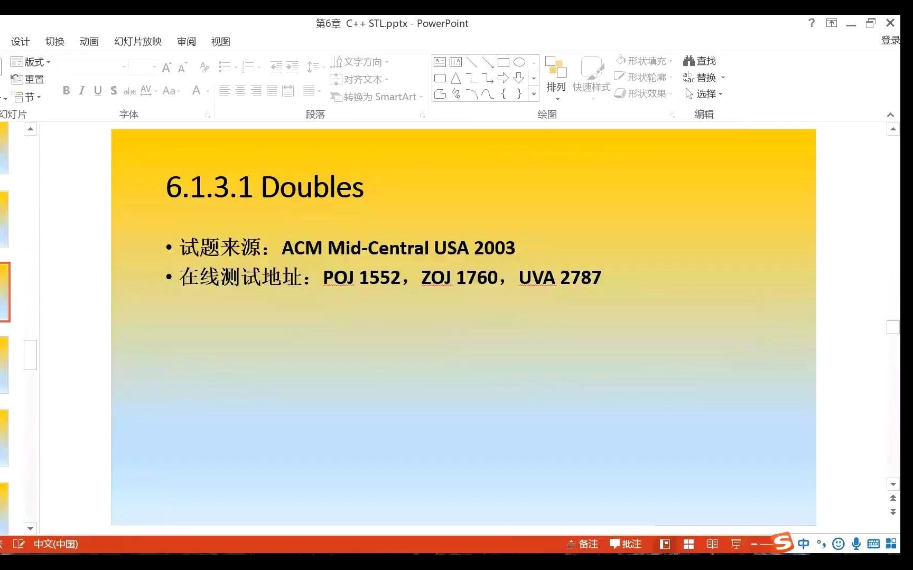Decrease font size with small A icon
913x570 pixels.
point(183,68)
